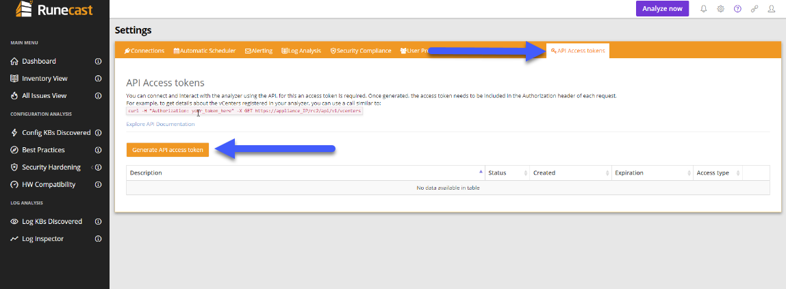
Task: Switch to the Connections tab
Action: 144,51
